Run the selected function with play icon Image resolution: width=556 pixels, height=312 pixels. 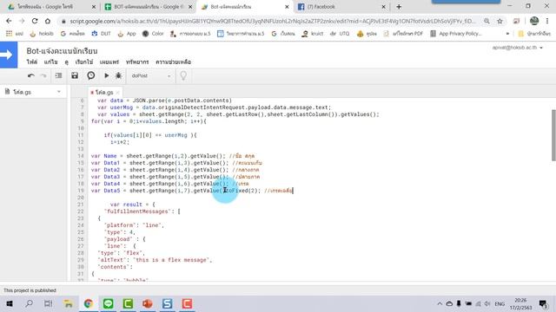(106, 75)
